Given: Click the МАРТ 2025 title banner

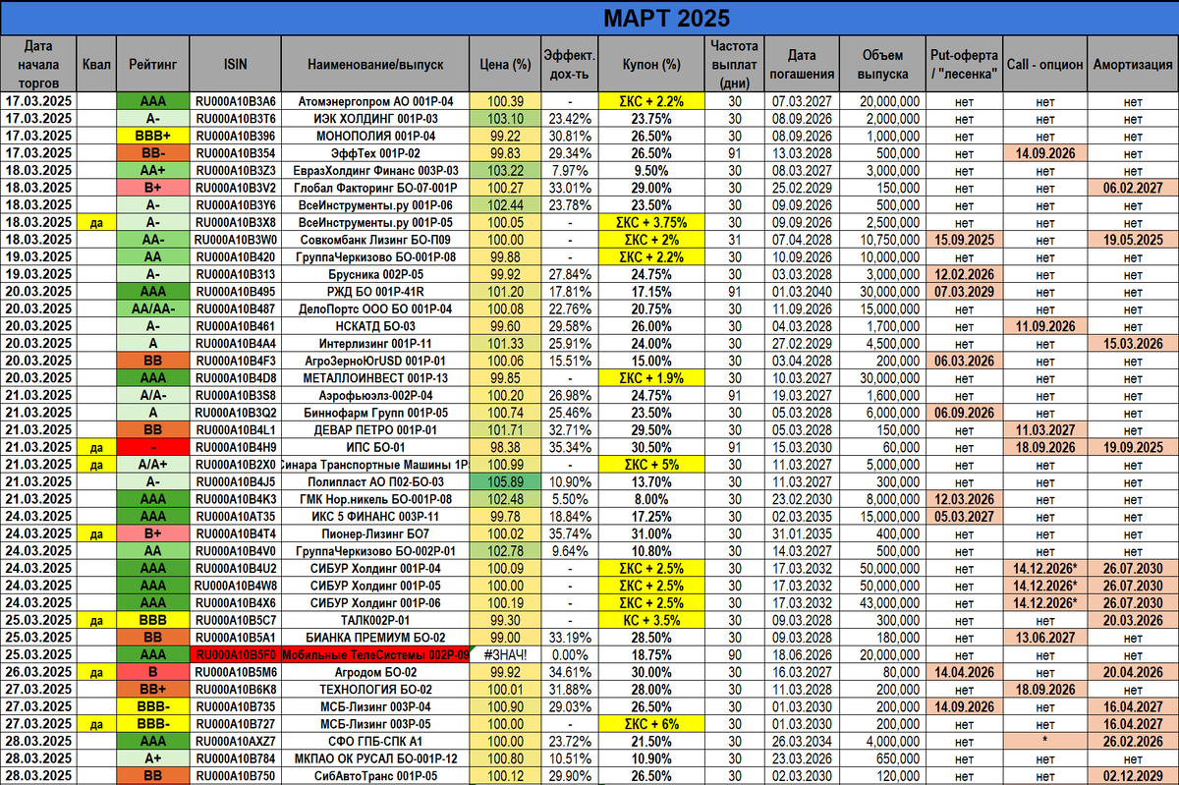Looking at the screenshot, I should [x=589, y=19].
